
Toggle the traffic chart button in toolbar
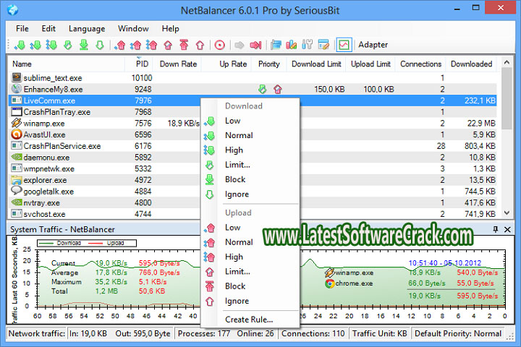tap(344, 45)
